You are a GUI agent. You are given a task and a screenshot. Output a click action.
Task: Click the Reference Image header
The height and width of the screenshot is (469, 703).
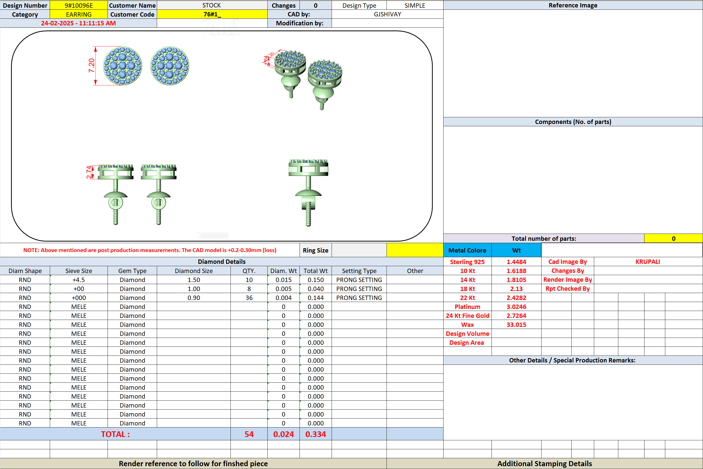(573, 5)
